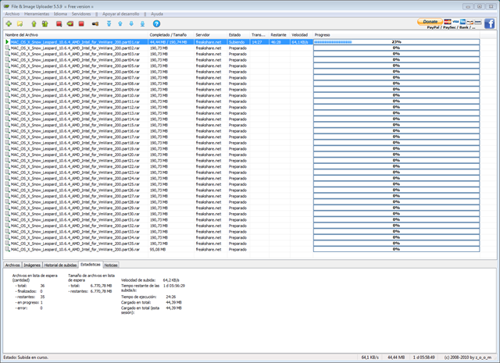This screenshot has width=500, height=363.
Task: Click the credit card payment icons
Action: [x=462, y=22]
